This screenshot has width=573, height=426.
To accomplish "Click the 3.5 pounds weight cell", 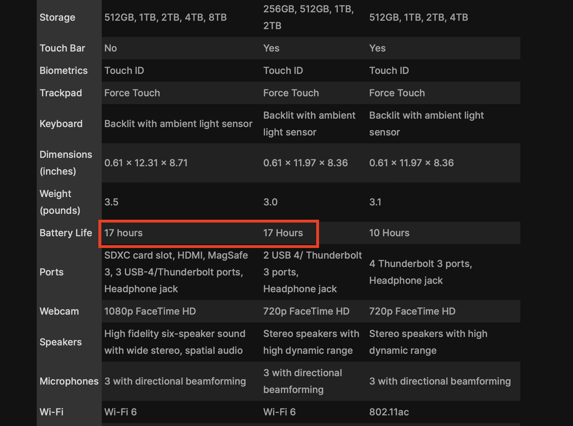I will pos(111,202).
